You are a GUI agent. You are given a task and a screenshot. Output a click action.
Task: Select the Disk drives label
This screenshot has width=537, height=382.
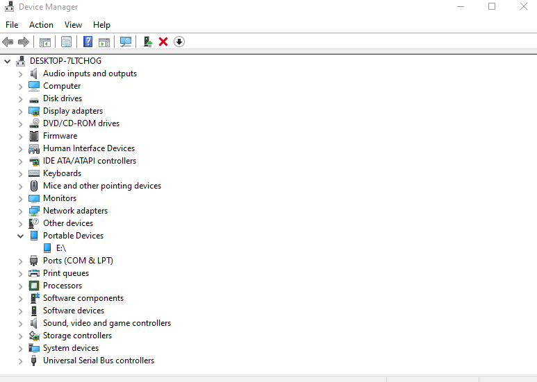(63, 98)
